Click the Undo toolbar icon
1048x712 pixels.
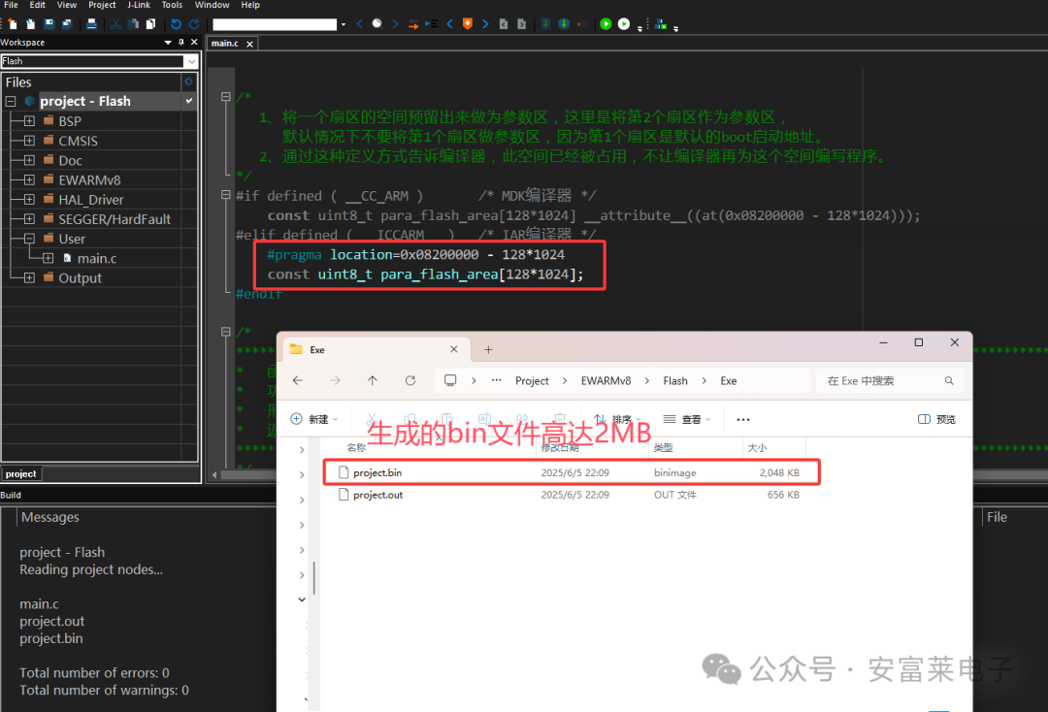coord(176,23)
